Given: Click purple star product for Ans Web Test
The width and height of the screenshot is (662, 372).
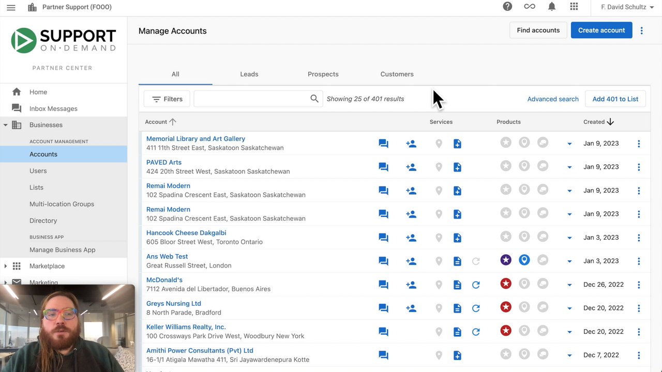Looking at the screenshot, I should point(506,260).
